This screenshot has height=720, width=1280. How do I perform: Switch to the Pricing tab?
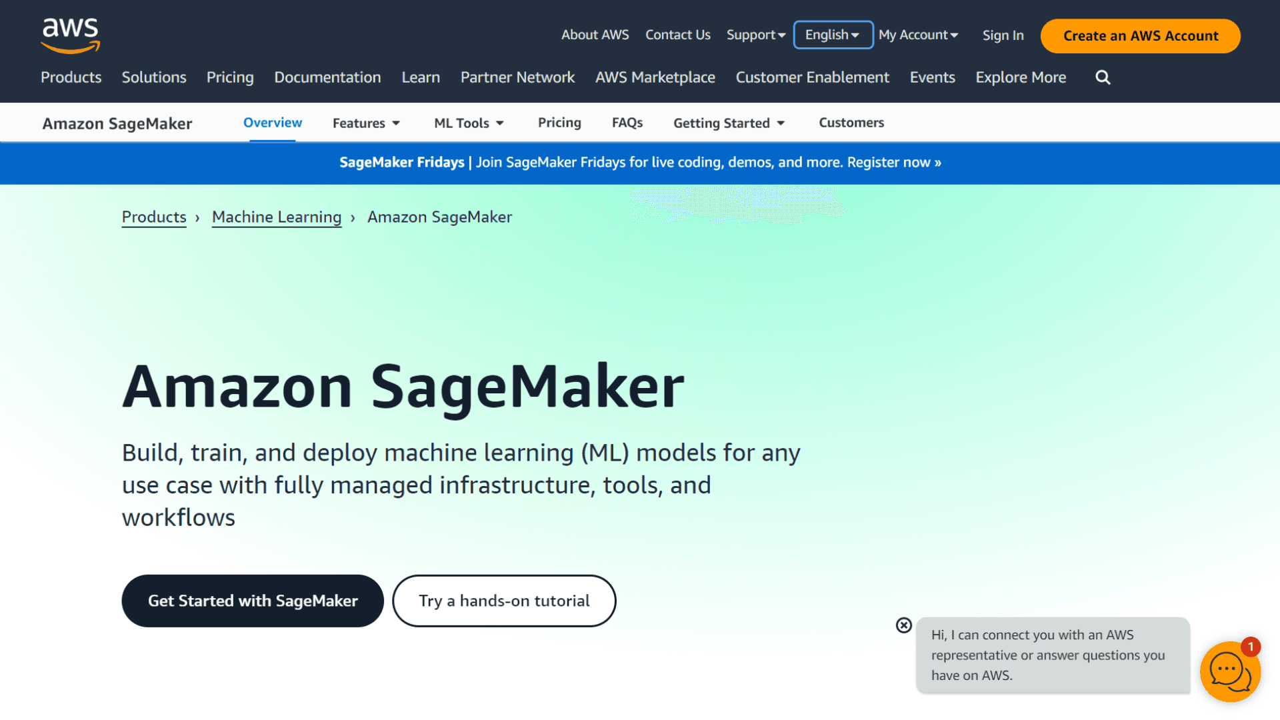(x=559, y=123)
